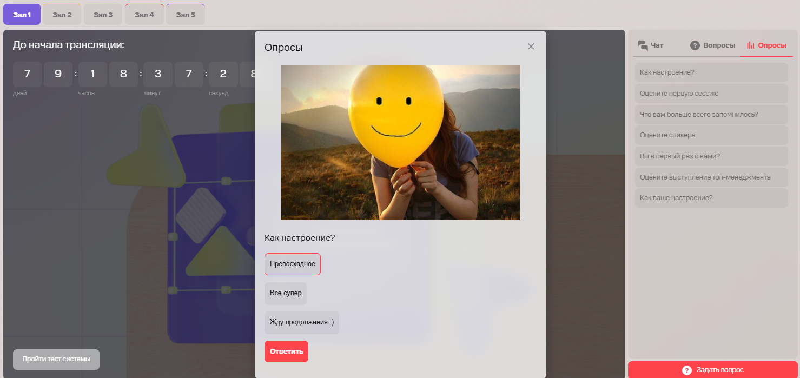Choose the answer Жду продолжения :)

tap(302, 322)
